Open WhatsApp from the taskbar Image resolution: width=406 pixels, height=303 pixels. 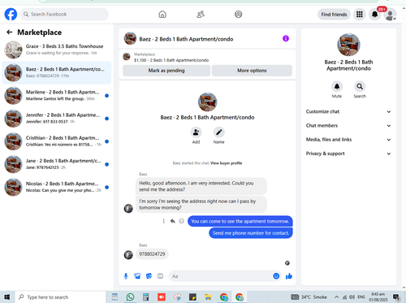[130, 297]
